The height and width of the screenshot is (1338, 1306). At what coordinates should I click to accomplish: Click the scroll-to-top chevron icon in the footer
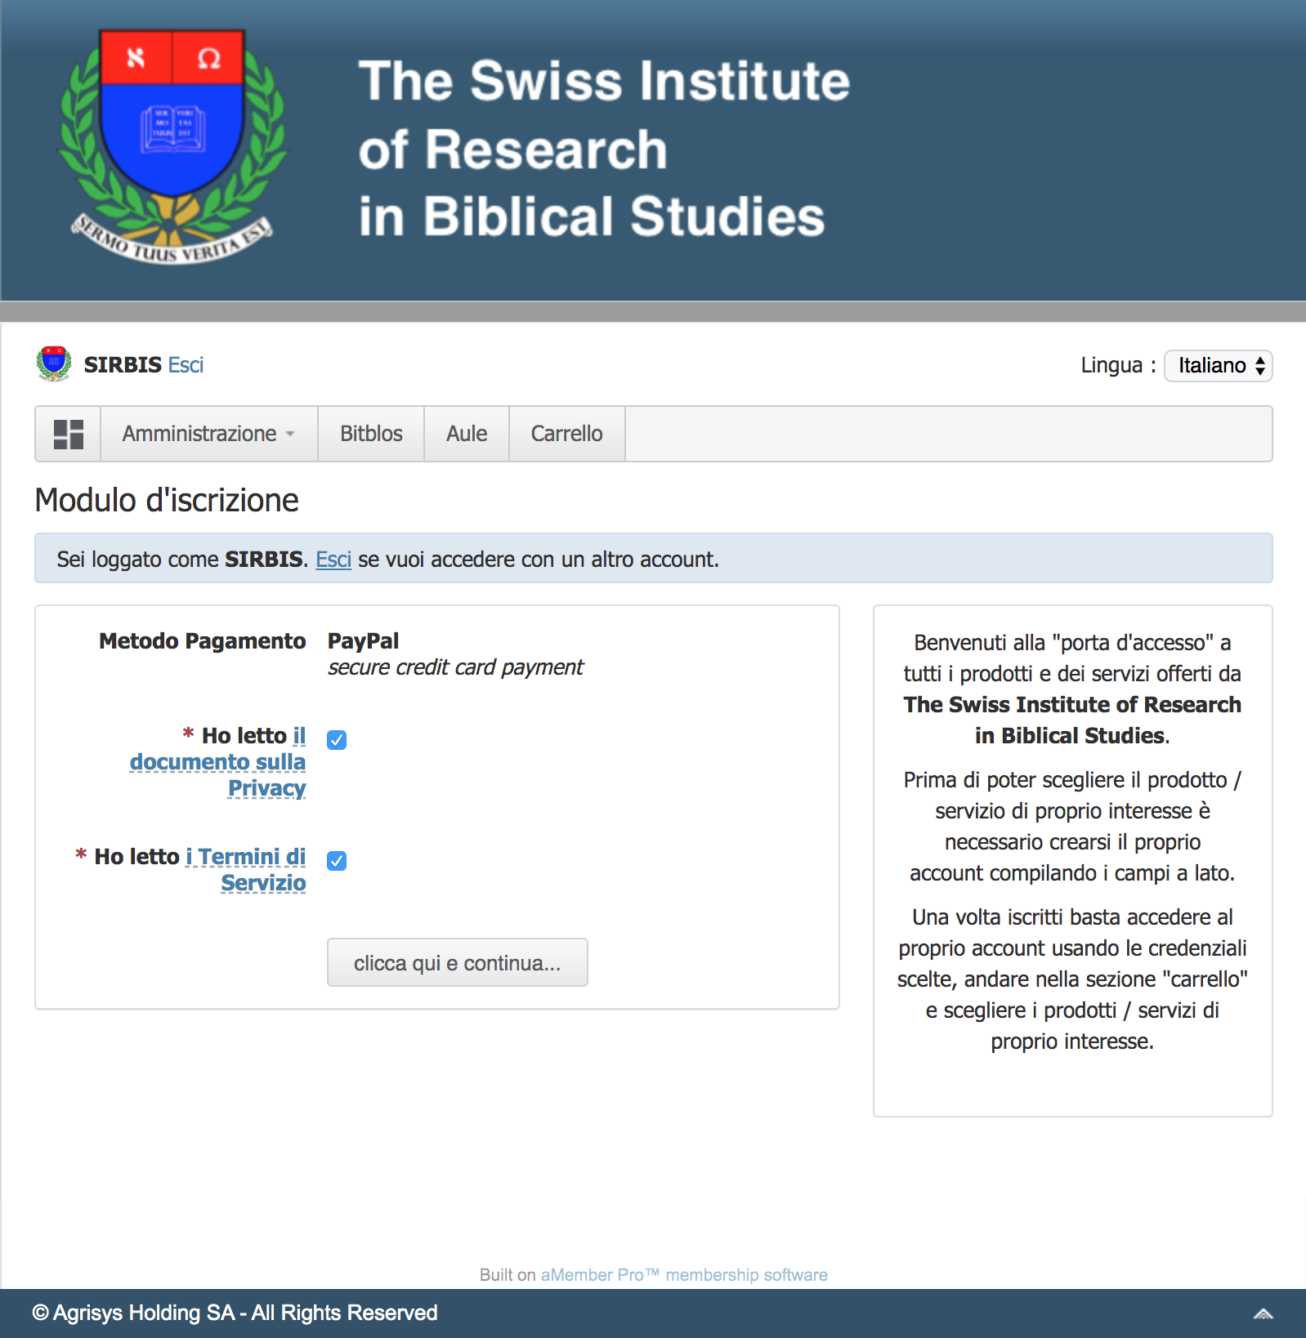[1264, 1313]
